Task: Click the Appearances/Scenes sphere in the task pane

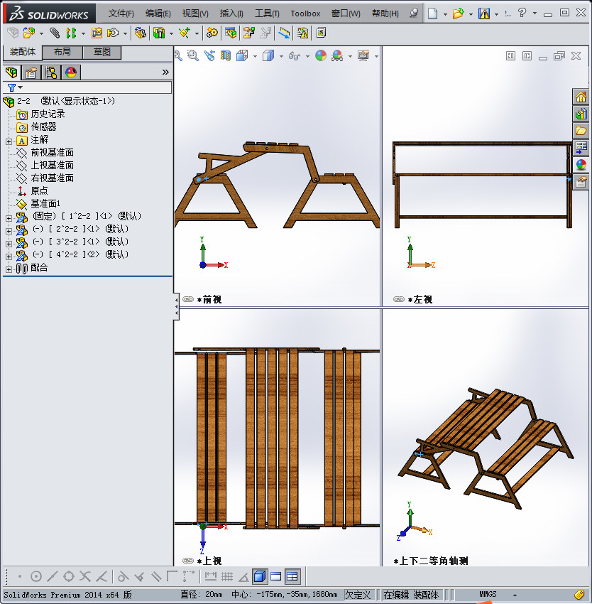Action: pyautogui.click(x=580, y=164)
